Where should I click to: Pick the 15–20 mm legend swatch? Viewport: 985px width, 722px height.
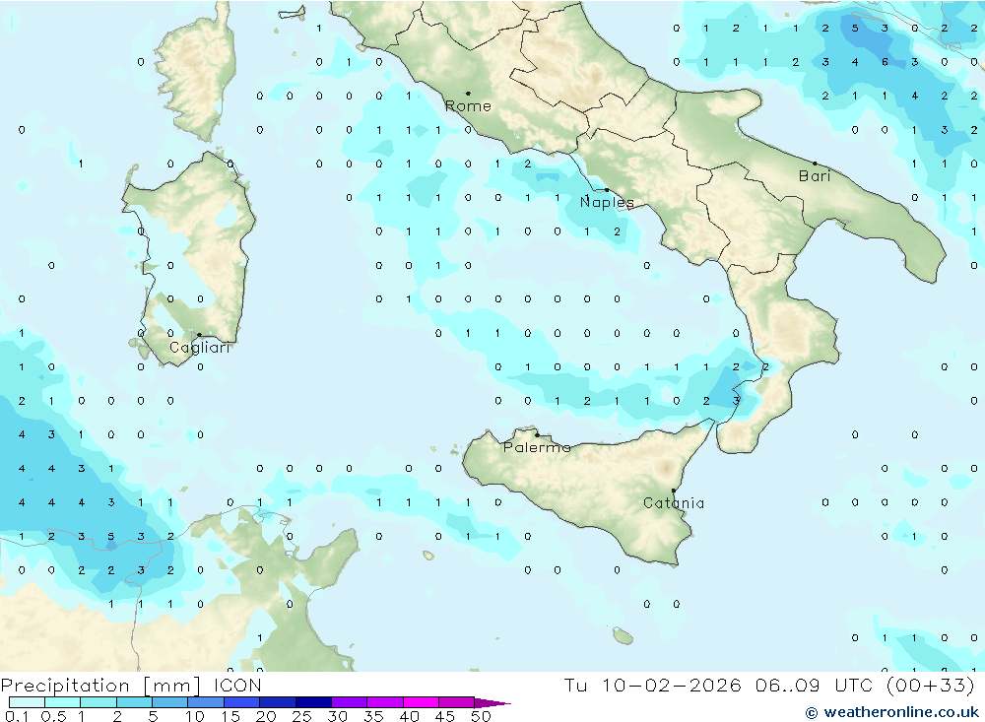click(x=241, y=702)
